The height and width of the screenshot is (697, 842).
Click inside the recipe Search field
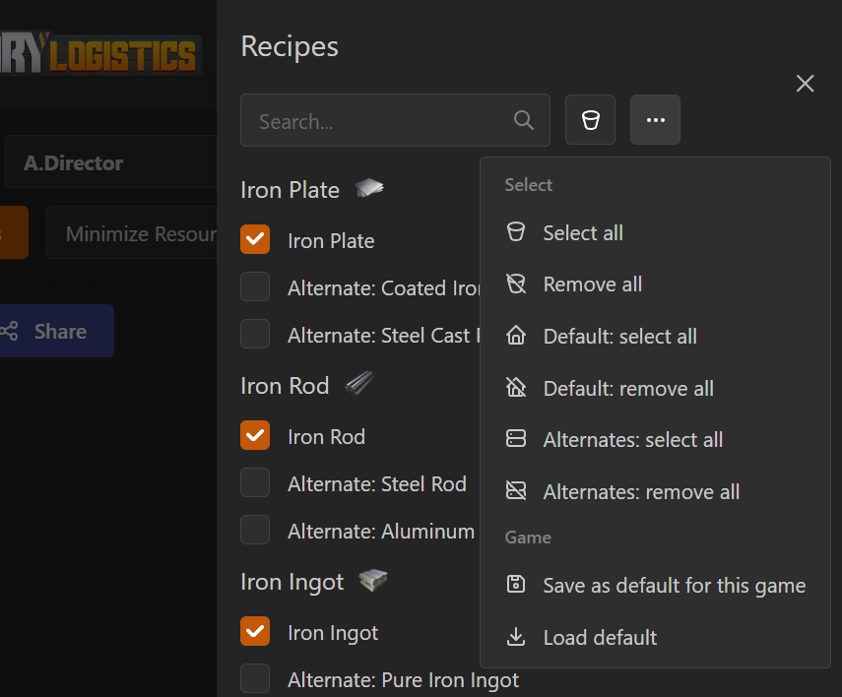coord(379,121)
